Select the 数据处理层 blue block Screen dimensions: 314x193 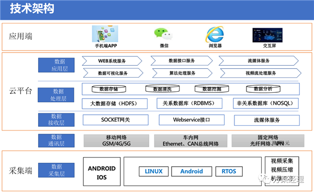tap(56, 95)
